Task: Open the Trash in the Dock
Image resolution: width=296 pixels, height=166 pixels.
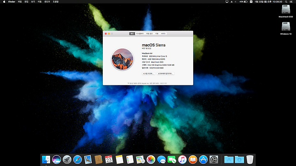Action: pyautogui.click(x=250, y=159)
